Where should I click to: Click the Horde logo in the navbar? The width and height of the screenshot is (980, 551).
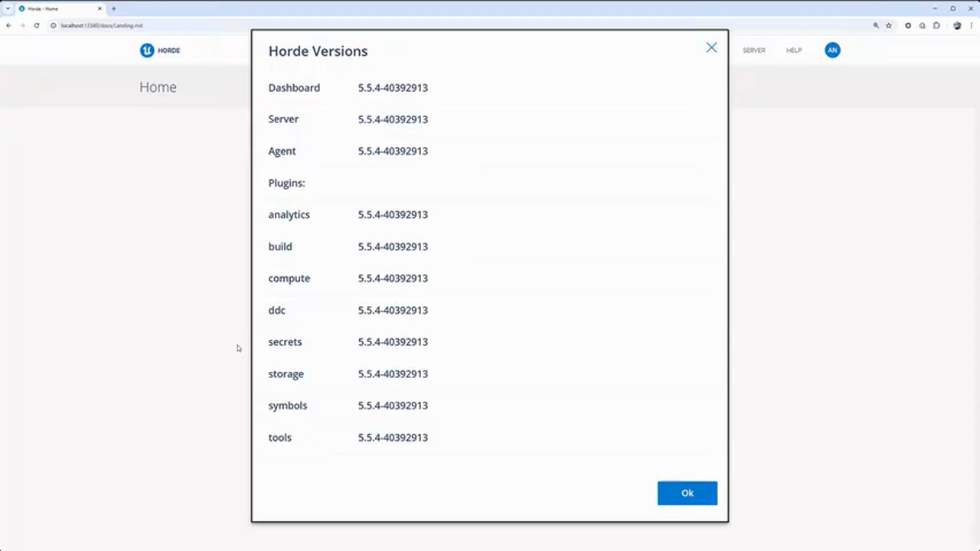click(x=159, y=50)
